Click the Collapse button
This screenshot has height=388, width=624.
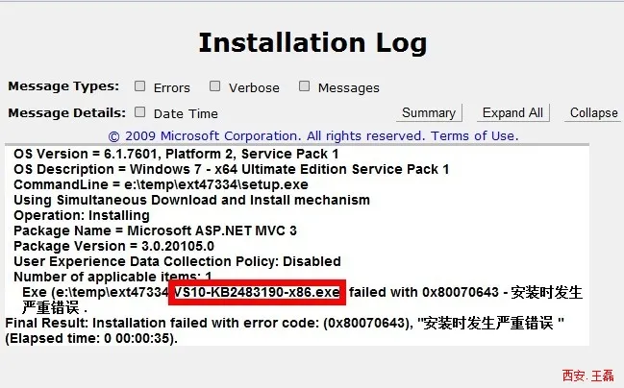[593, 112]
